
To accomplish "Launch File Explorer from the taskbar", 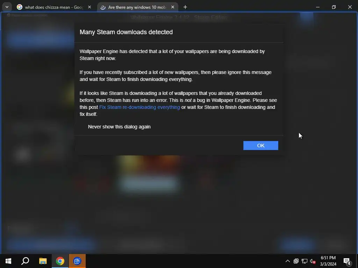I will click(x=43, y=261).
